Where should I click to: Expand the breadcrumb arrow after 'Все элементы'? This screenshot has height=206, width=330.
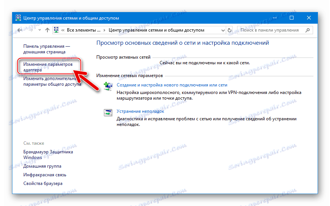[104, 30]
